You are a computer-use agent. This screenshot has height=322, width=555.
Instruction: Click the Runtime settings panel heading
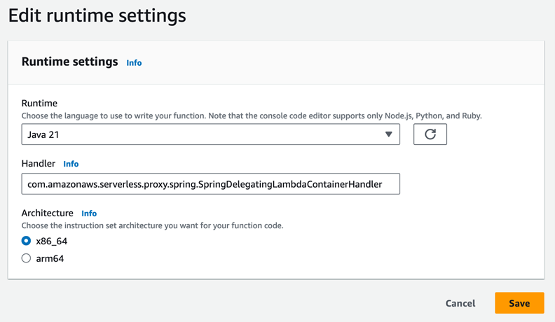[70, 62]
